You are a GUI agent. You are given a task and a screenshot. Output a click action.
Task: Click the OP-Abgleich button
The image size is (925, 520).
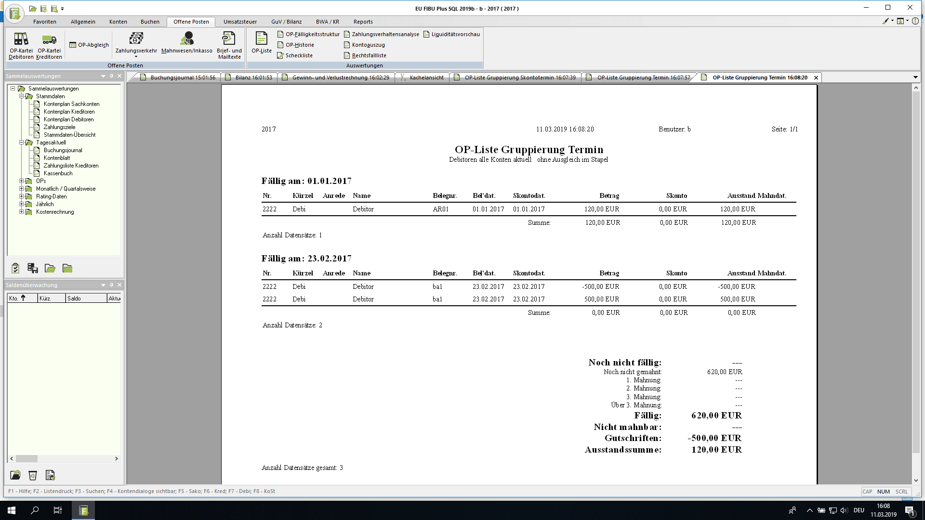pyautogui.click(x=89, y=45)
